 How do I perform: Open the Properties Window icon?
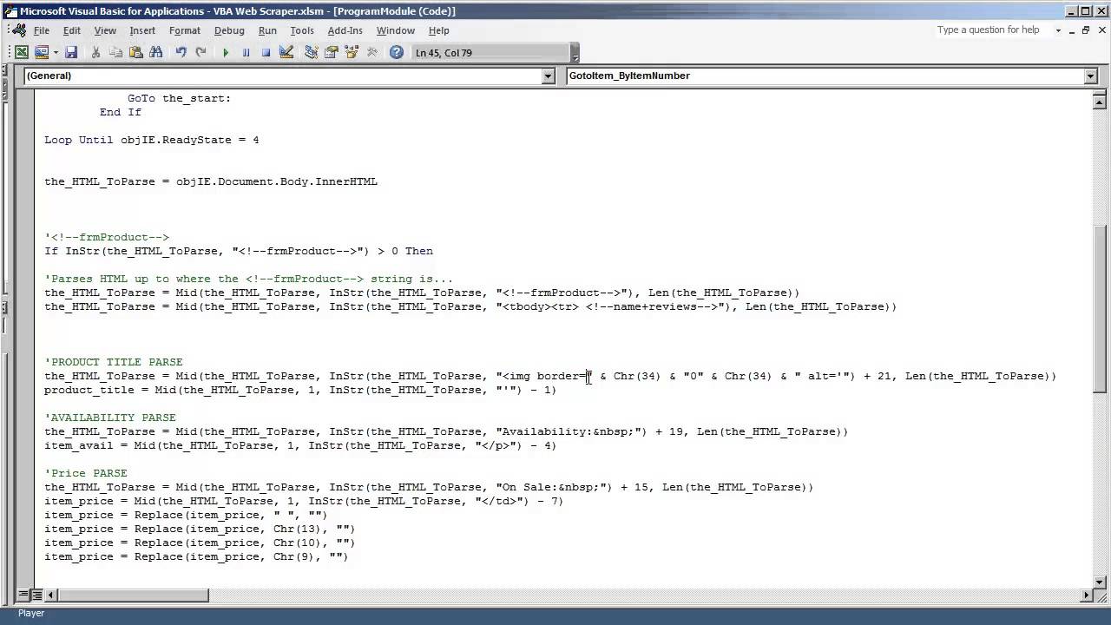pyautogui.click(x=331, y=52)
